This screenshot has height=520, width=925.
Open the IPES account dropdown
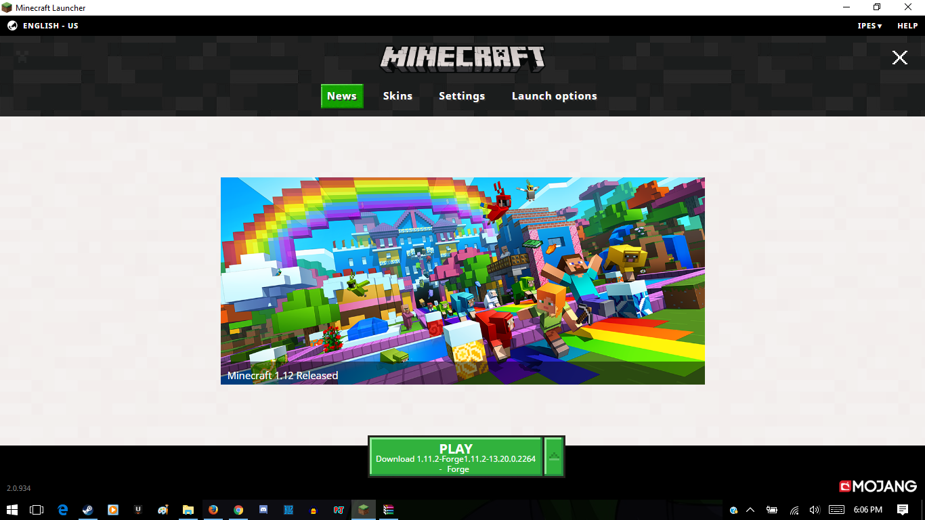(869, 26)
